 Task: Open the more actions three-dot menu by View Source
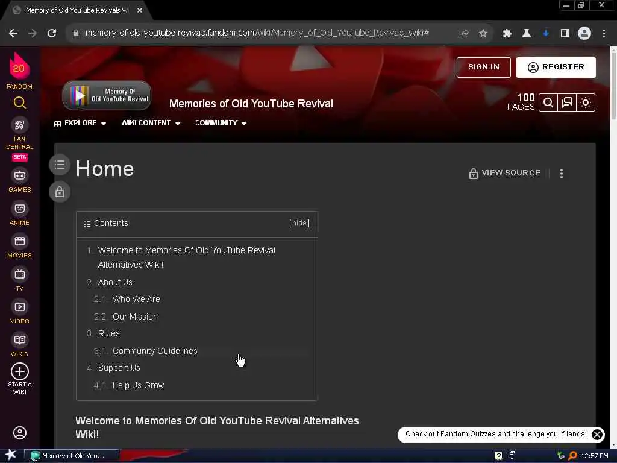pyautogui.click(x=562, y=174)
